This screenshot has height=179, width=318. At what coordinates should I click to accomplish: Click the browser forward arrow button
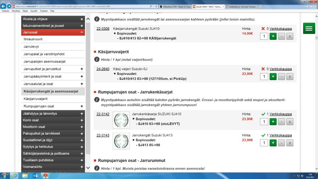point(9,7)
